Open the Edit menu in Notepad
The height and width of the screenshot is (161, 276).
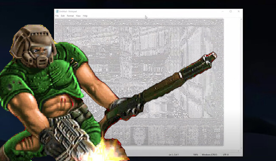[x=63, y=16]
